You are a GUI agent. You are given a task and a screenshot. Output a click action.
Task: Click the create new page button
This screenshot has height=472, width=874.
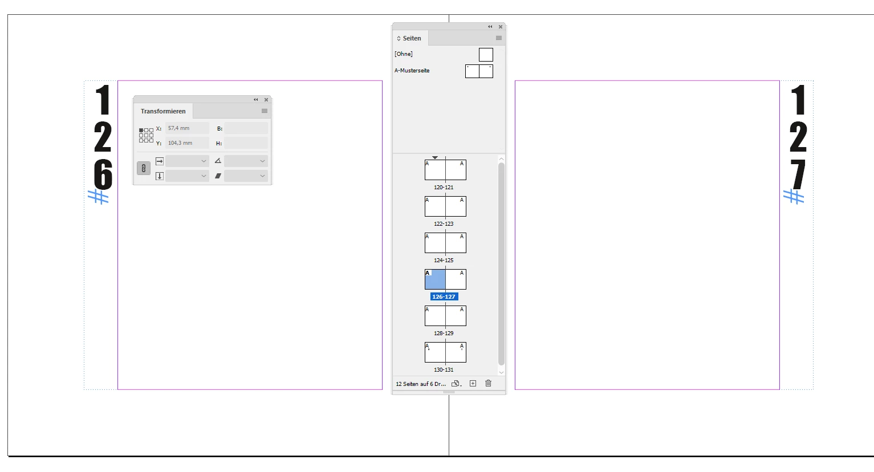pos(473,384)
